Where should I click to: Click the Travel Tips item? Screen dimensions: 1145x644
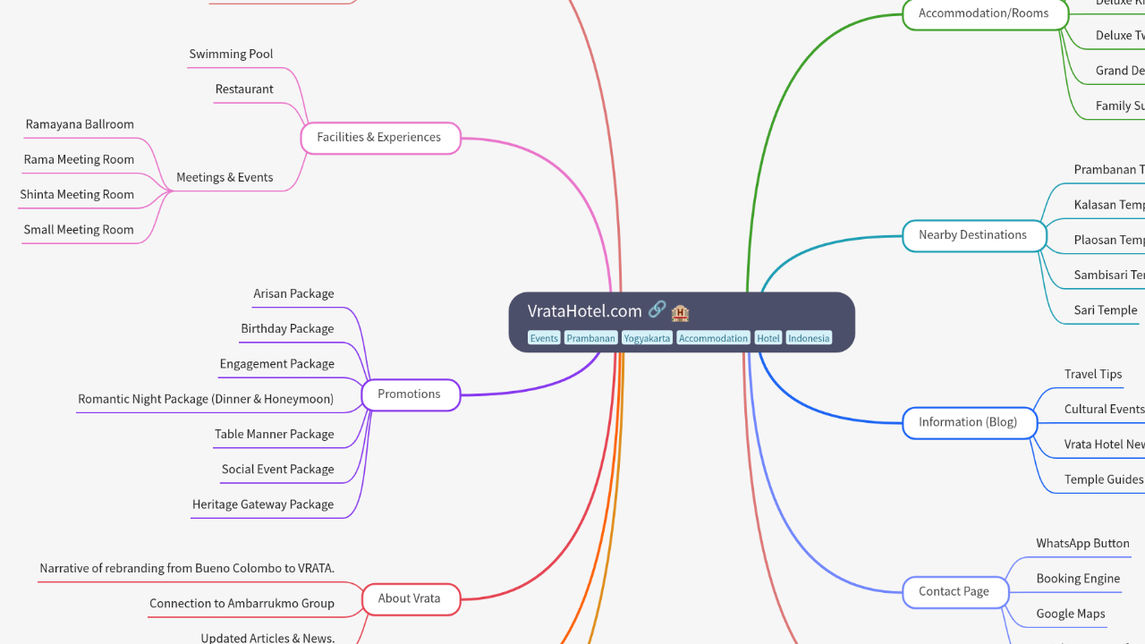pos(1093,374)
